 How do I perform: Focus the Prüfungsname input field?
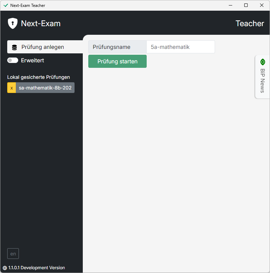pyautogui.click(x=181, y=47)
